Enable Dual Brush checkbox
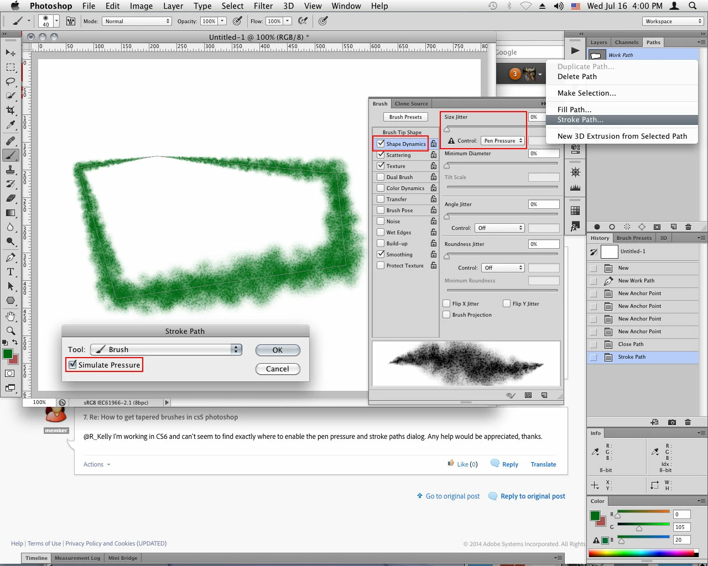The image size is (708, 566). tap(381, 177)
